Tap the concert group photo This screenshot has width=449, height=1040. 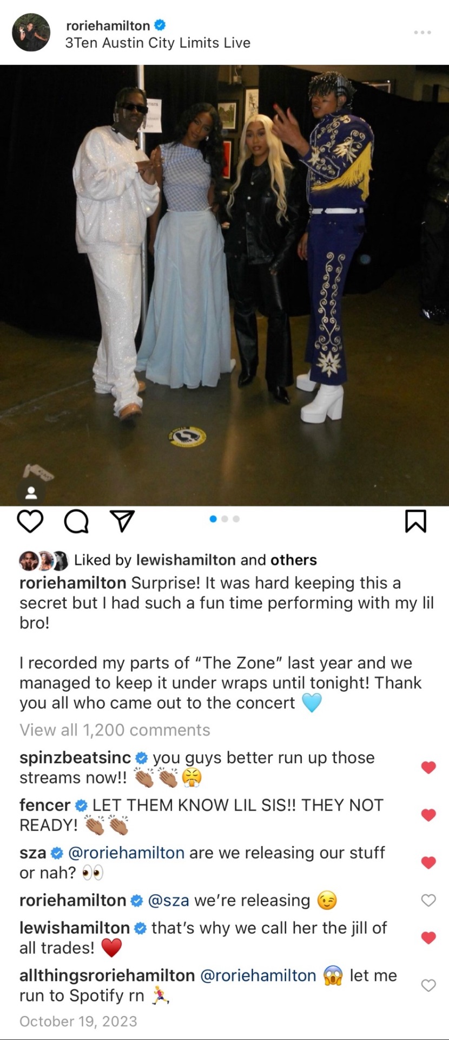tap(225, 285)
